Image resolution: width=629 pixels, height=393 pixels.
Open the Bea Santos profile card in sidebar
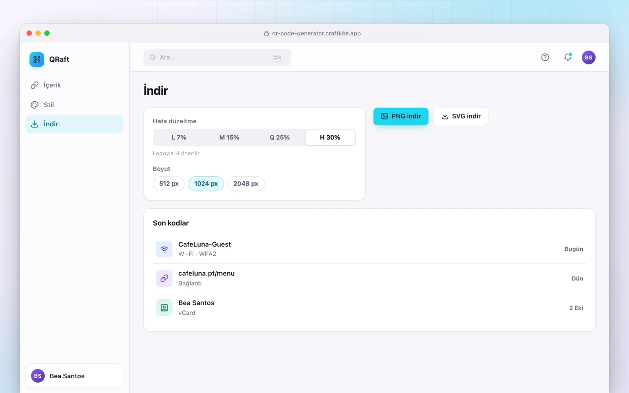pyautogui.click(x=74, y=376)
